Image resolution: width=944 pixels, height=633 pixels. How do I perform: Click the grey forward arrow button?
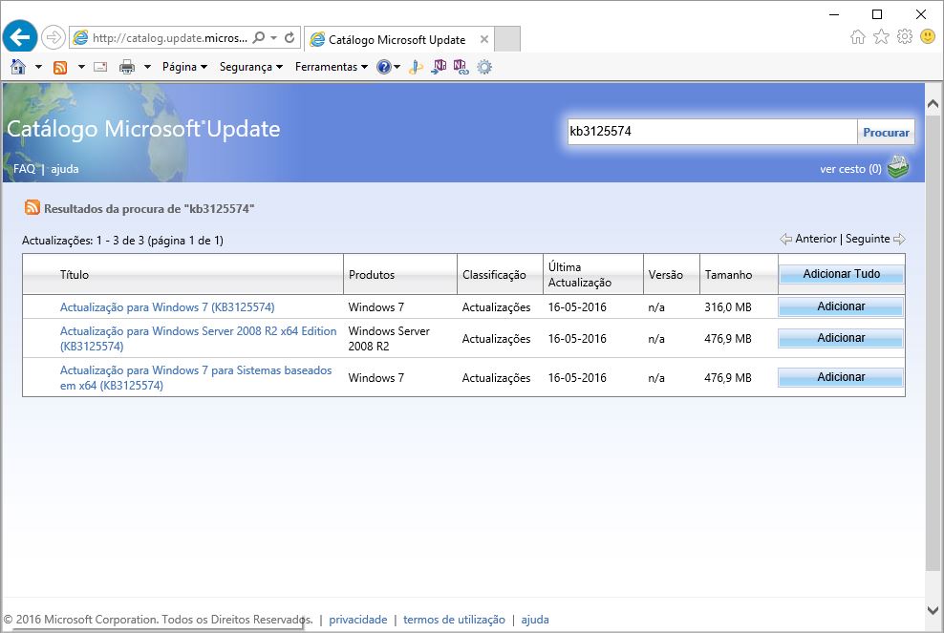(54, 37)
